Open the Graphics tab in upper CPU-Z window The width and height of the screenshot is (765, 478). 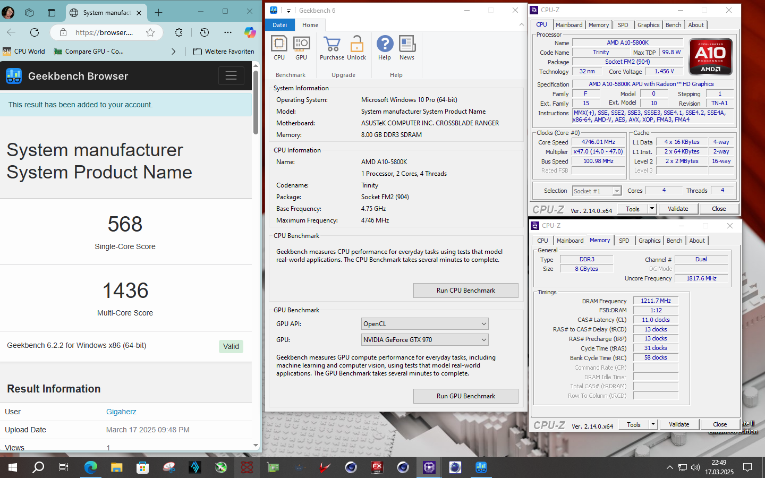click(648, 25)
